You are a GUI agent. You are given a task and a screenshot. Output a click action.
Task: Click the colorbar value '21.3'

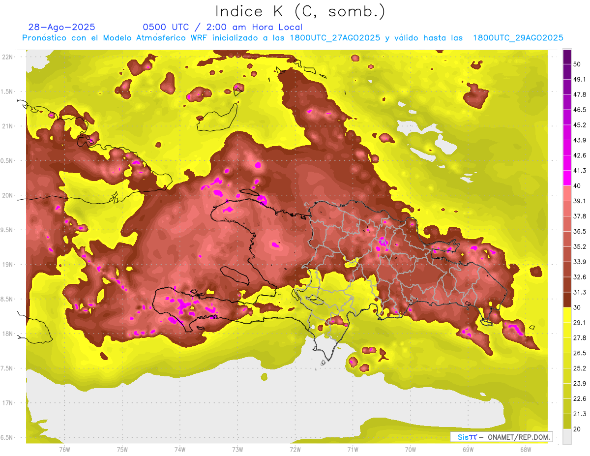tap(579, 414)
